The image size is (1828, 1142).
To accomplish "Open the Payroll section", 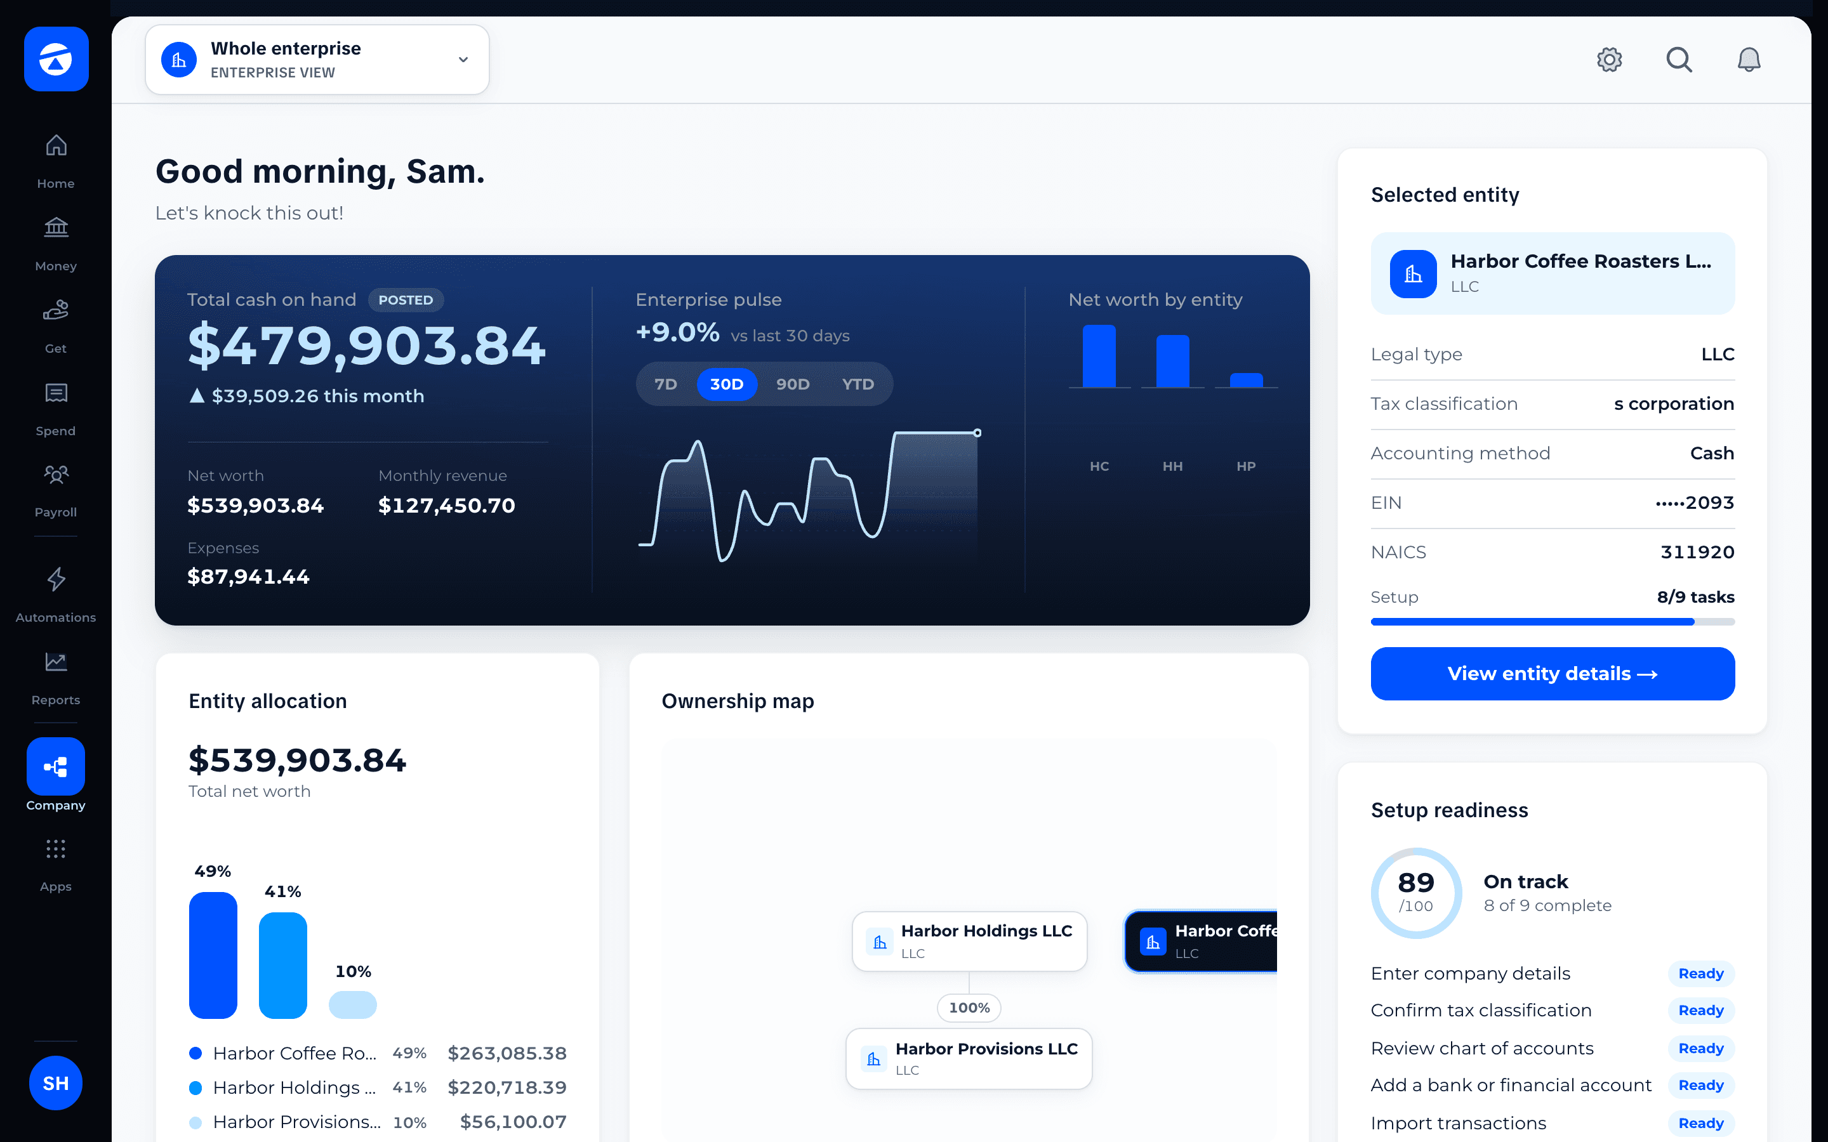I will [x=56, y=490].
